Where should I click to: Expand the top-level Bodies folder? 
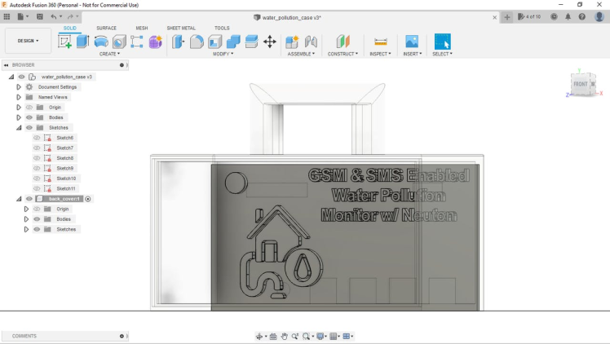19,117
